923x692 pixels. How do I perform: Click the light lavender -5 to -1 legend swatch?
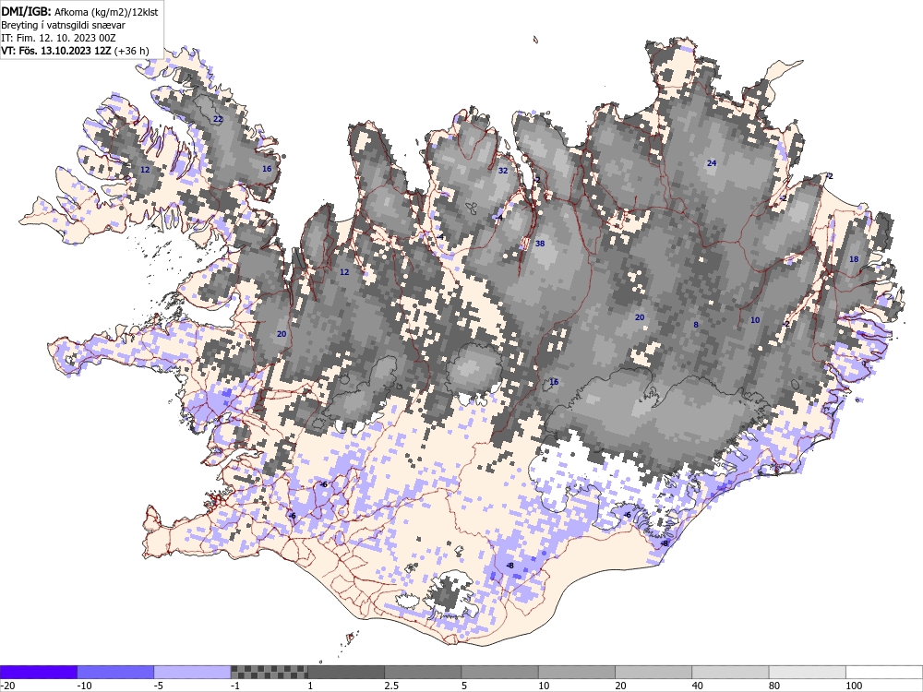pos(193,672)
